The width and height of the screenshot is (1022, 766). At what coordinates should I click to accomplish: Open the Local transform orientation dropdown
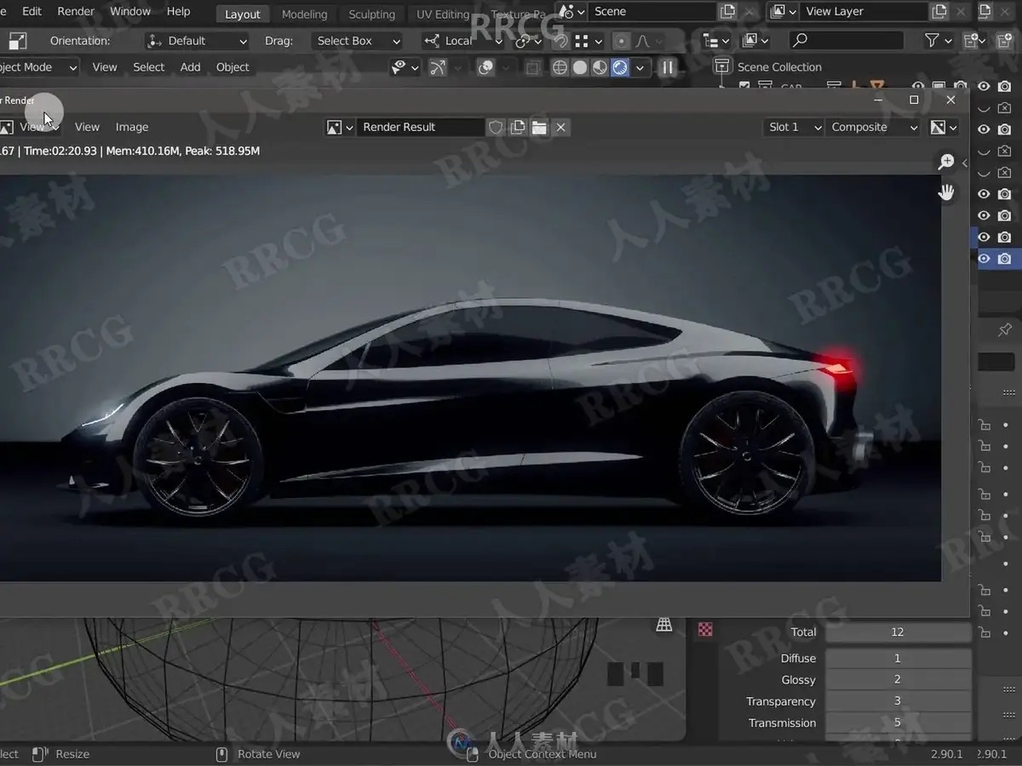462,41
